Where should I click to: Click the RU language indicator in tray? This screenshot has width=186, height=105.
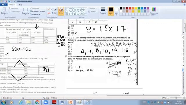point(144,102)
